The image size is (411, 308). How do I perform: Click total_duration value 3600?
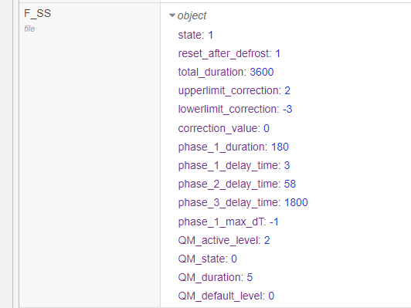coord(262,72)
